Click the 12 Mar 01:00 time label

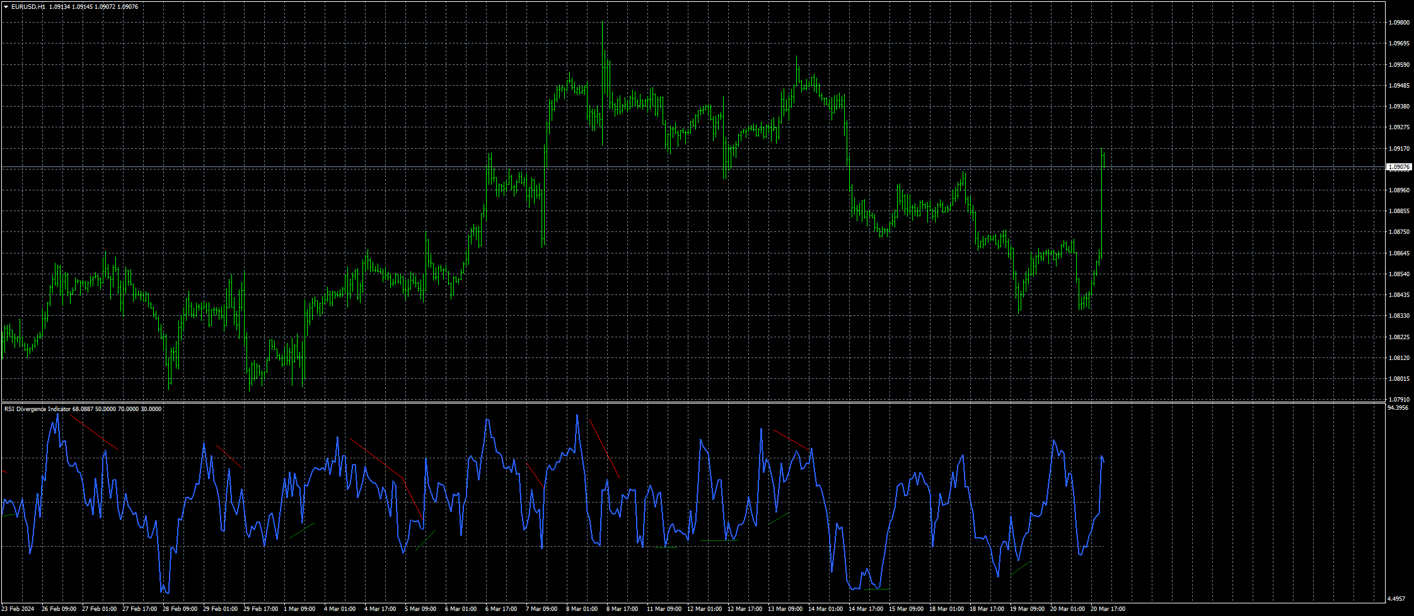(x=704, y=609)
